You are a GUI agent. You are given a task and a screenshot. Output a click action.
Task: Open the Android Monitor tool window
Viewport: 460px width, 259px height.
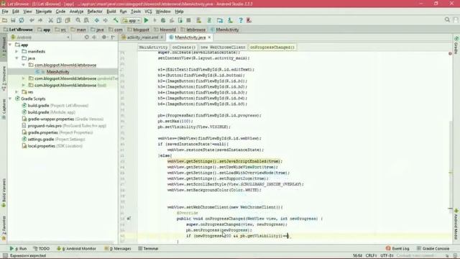[x=77, y=248]
